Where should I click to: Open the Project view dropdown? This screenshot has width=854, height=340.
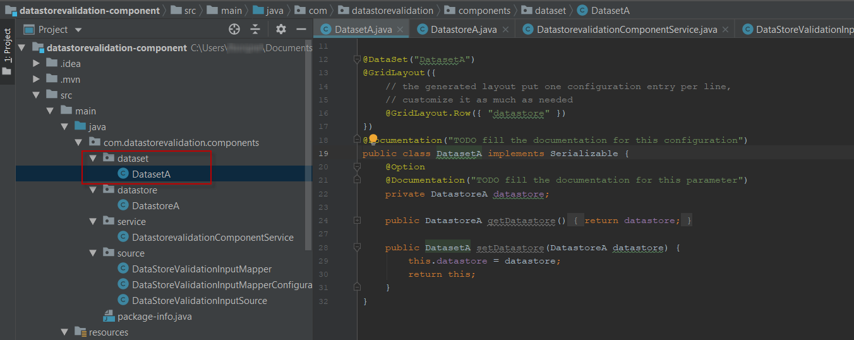pyautogui.click(x=78, y=30)
